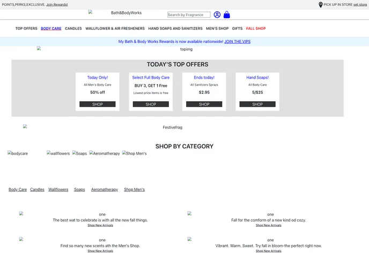Follow the JOIN THE VIPS link
The width and height of the screenshot is (369, 274).
point(237,42)
